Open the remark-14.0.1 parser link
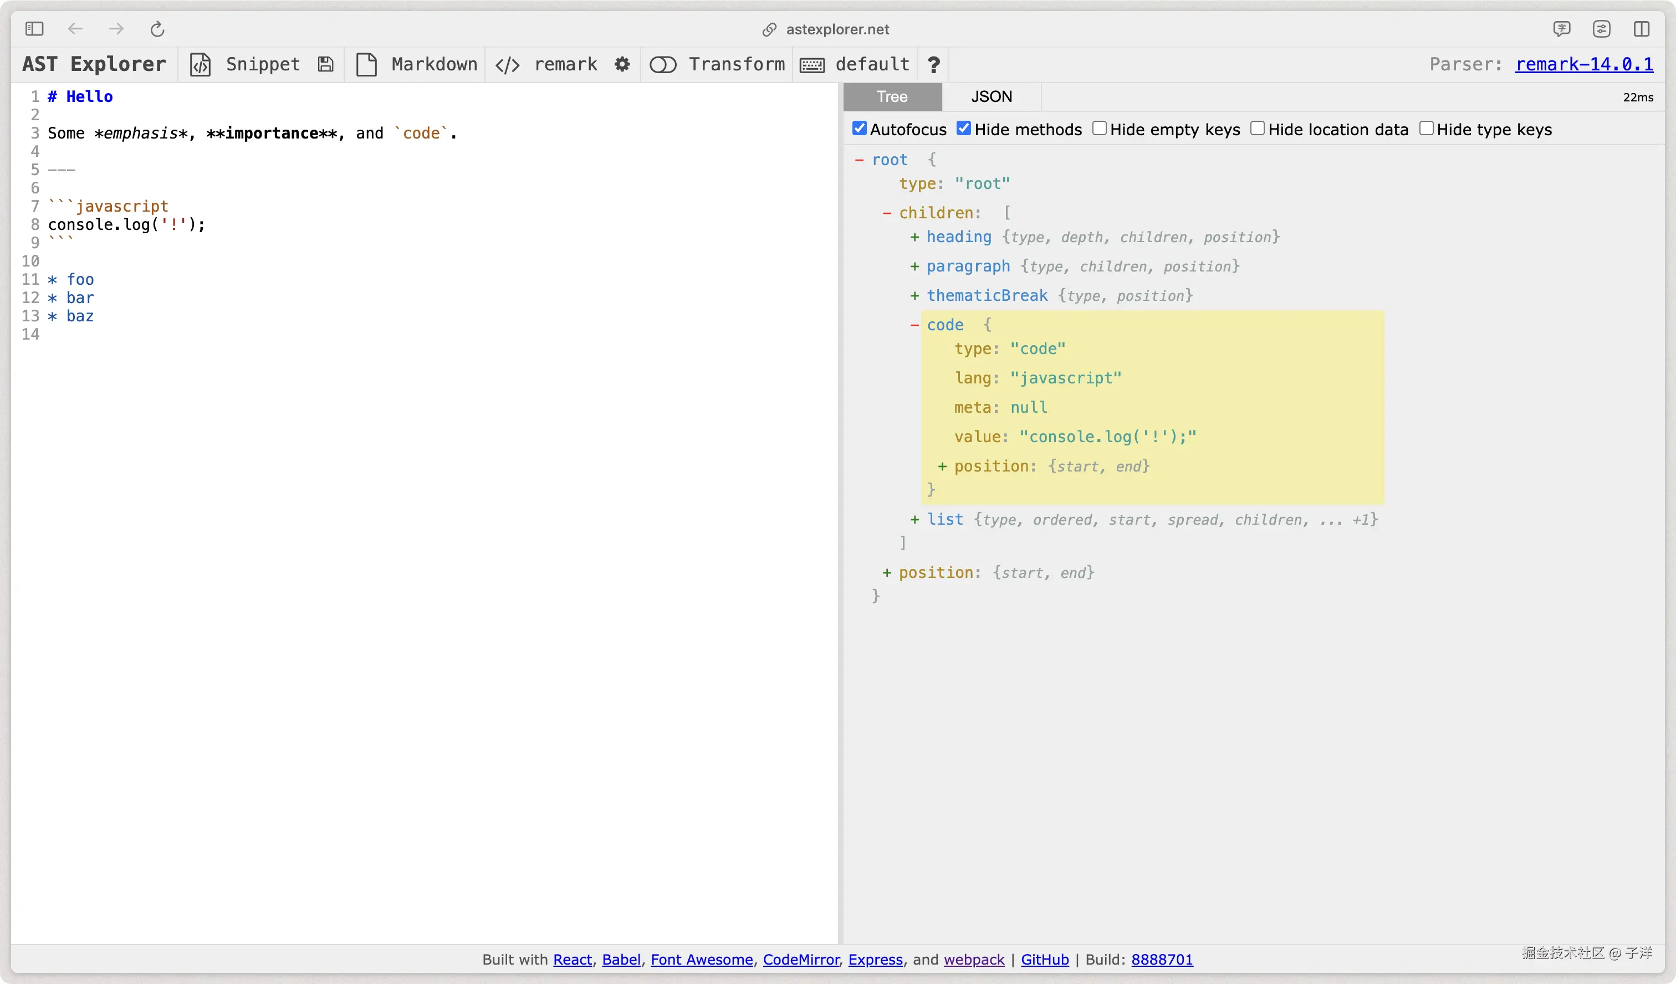This screenshot has width=1676, height=984. [x=1583, y=64]
